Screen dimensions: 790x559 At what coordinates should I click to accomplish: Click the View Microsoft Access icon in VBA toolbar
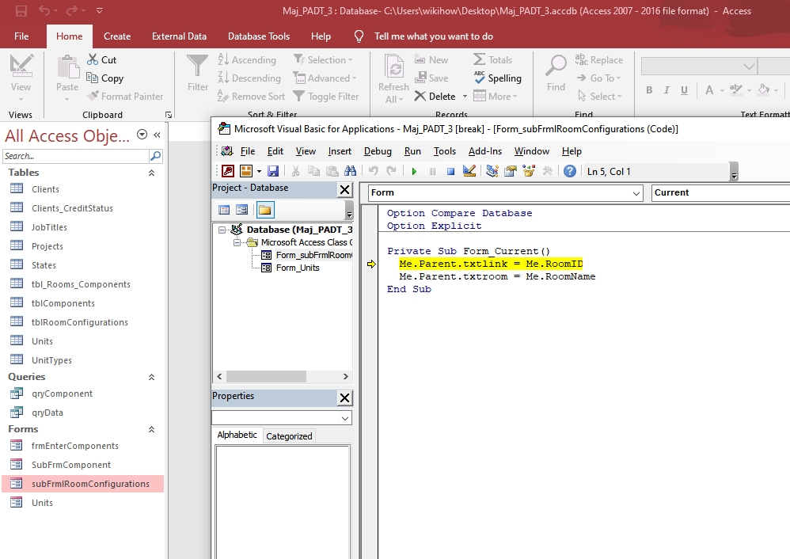(228, 171)
